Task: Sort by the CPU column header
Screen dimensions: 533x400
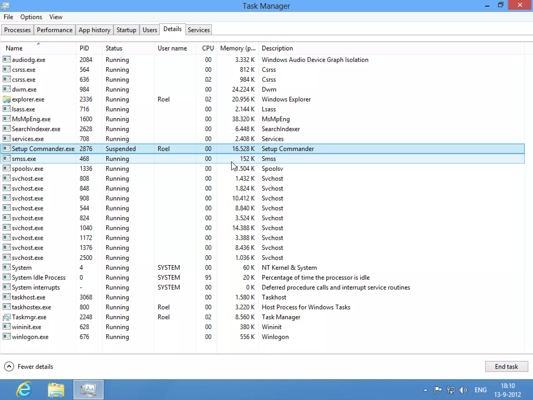Action: [206, 48]
